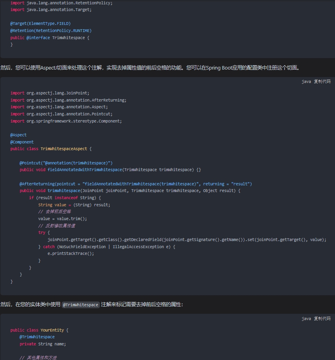Click the import org.aspectj.lang.JoinPoint line
Image resolution: width=335 pixels, height=360 pixels.
point(50,93)
